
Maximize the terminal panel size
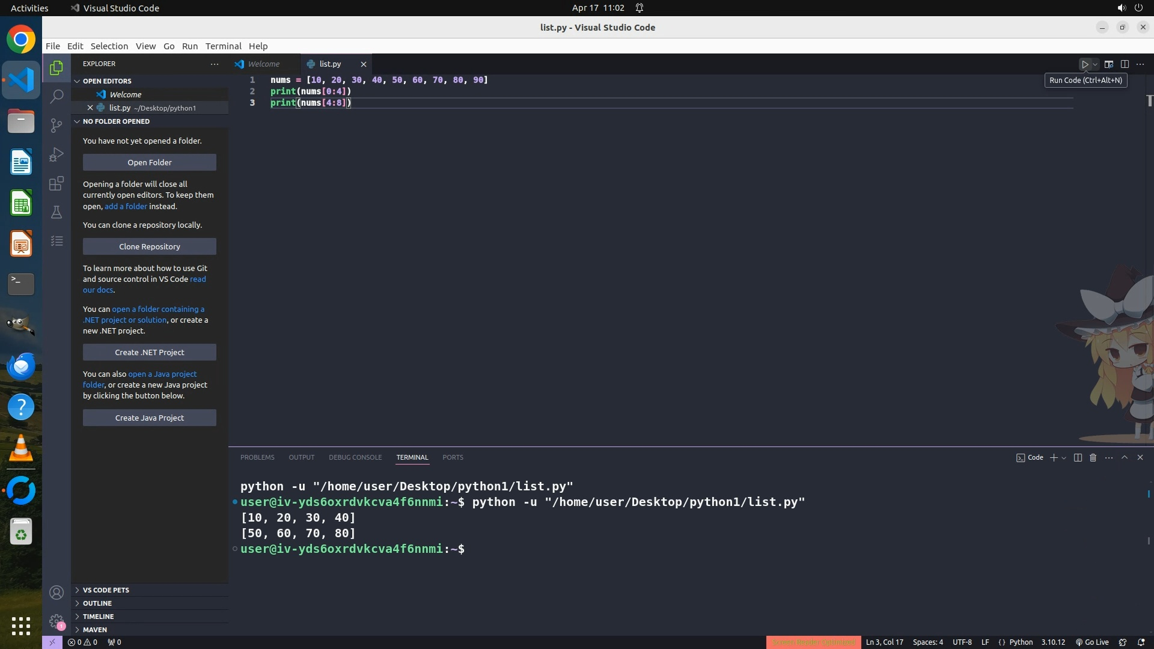[x=1125, y=458]
